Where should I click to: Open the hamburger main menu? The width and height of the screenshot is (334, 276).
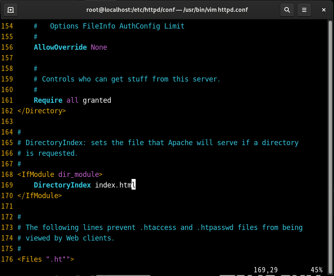304,10
